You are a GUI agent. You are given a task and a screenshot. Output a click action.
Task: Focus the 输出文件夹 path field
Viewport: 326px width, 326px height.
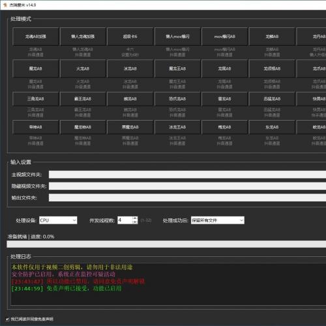(187, 198)
